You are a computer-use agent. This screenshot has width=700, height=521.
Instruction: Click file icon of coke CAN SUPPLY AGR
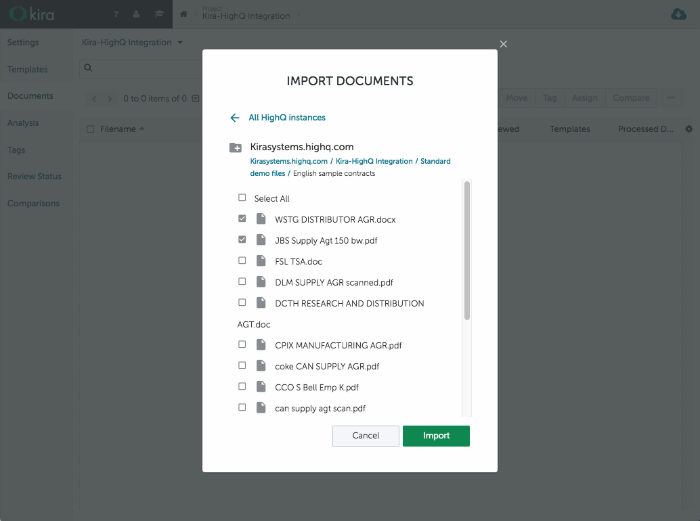point(261,365)
